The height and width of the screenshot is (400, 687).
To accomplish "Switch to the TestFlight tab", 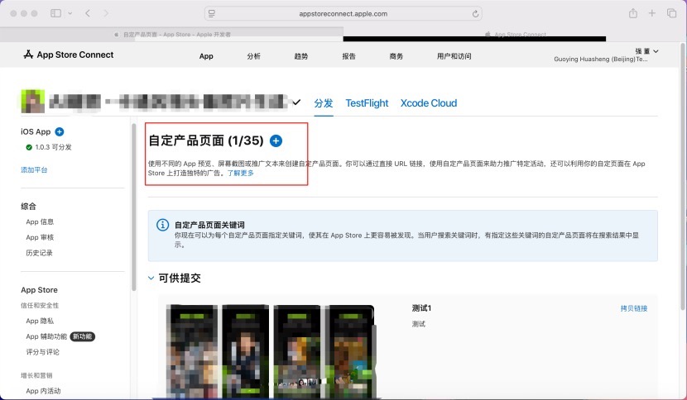I will (367, 103).
